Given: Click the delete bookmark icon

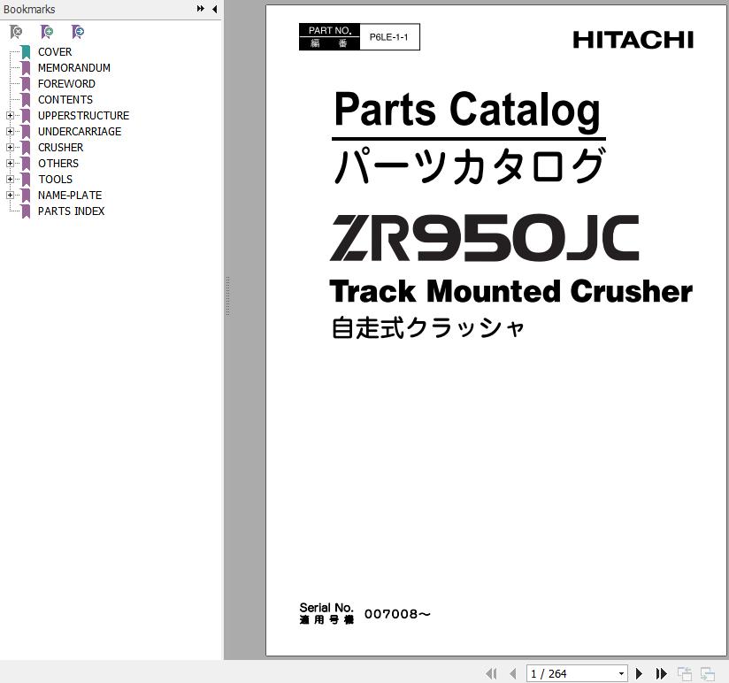Looking at the screenshot, I should (x=16, y=32).
